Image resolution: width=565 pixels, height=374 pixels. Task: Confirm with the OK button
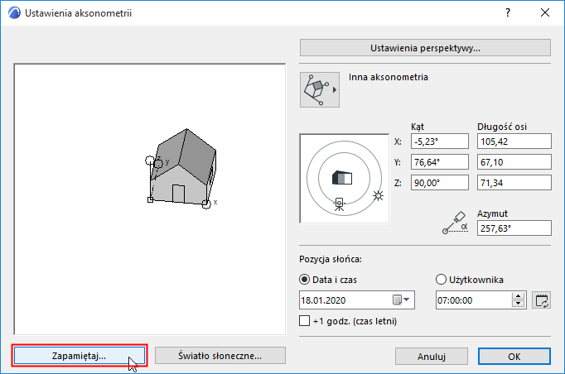pos(514,357)
